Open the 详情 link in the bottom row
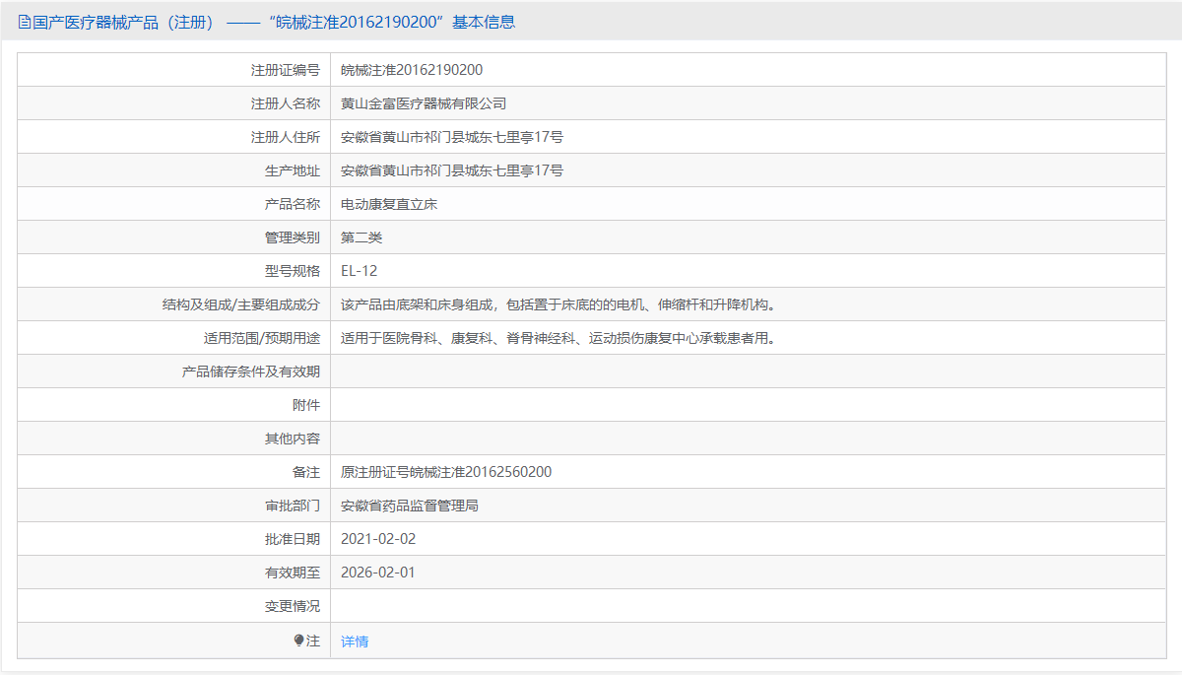This screenshot has width=1182, height=675. 354,640
